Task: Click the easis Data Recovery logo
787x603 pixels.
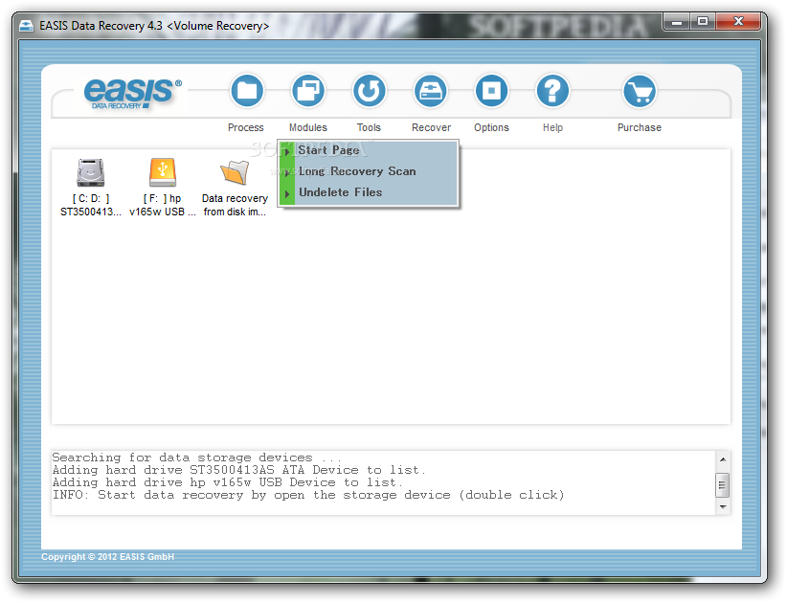Action: [x=132, y=93]
